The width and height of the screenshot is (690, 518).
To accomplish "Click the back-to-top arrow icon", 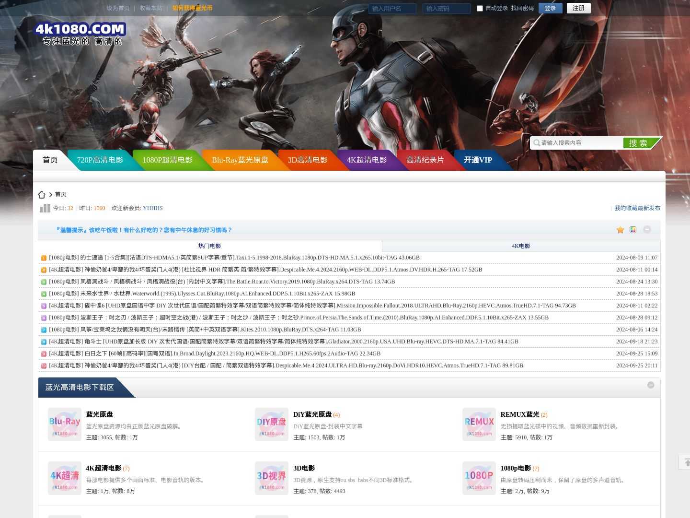I will coord(685,462).
